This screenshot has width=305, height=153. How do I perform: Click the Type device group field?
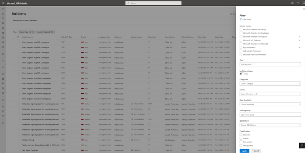coord(270,115)
